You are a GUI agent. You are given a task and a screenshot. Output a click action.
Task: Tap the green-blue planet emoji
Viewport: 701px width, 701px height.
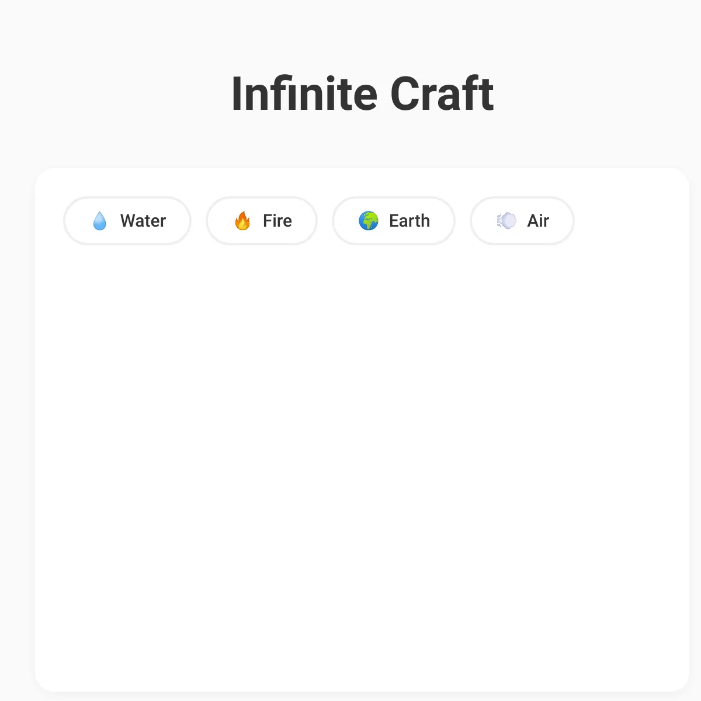pyautogui.click(x=369, y=221)
